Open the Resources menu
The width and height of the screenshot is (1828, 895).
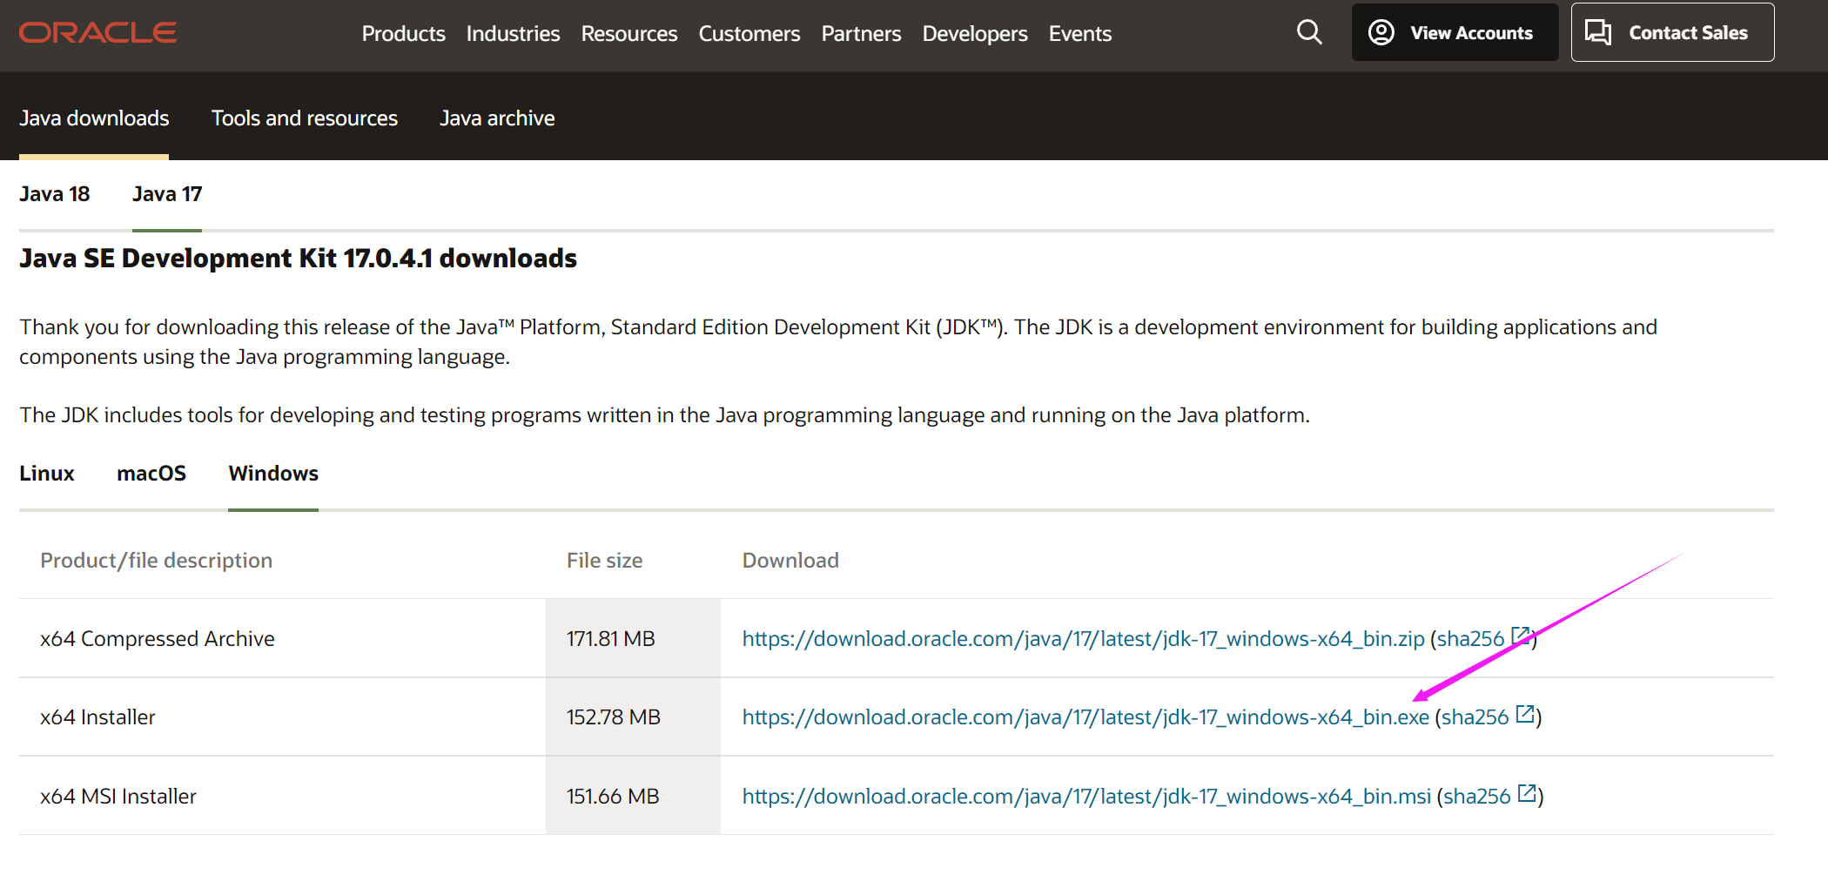pyautogui.click(x=628, y=33)
